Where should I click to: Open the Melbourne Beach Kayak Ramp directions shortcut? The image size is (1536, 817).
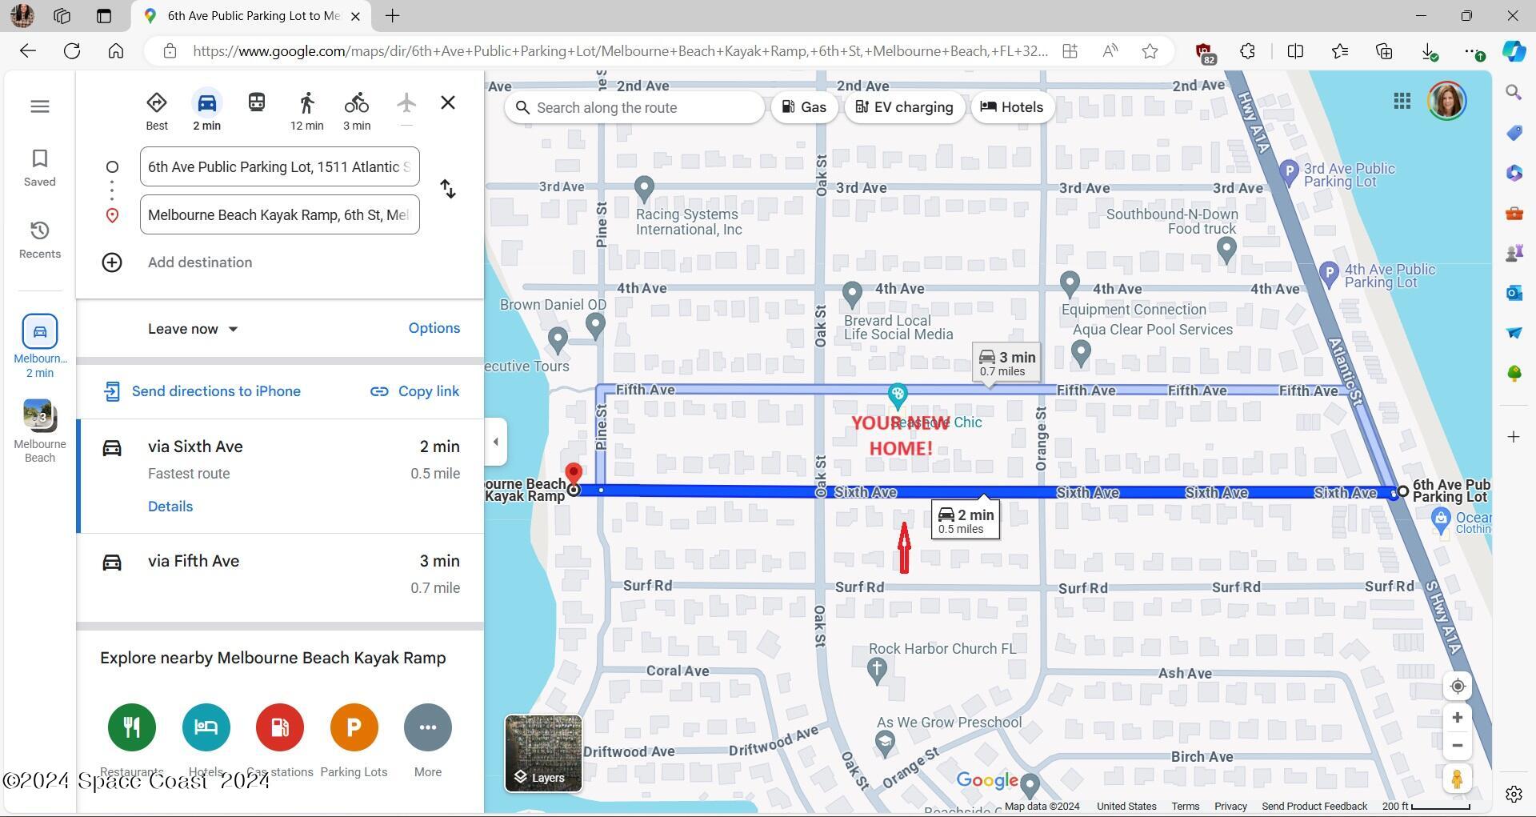[x=39, y=346]
